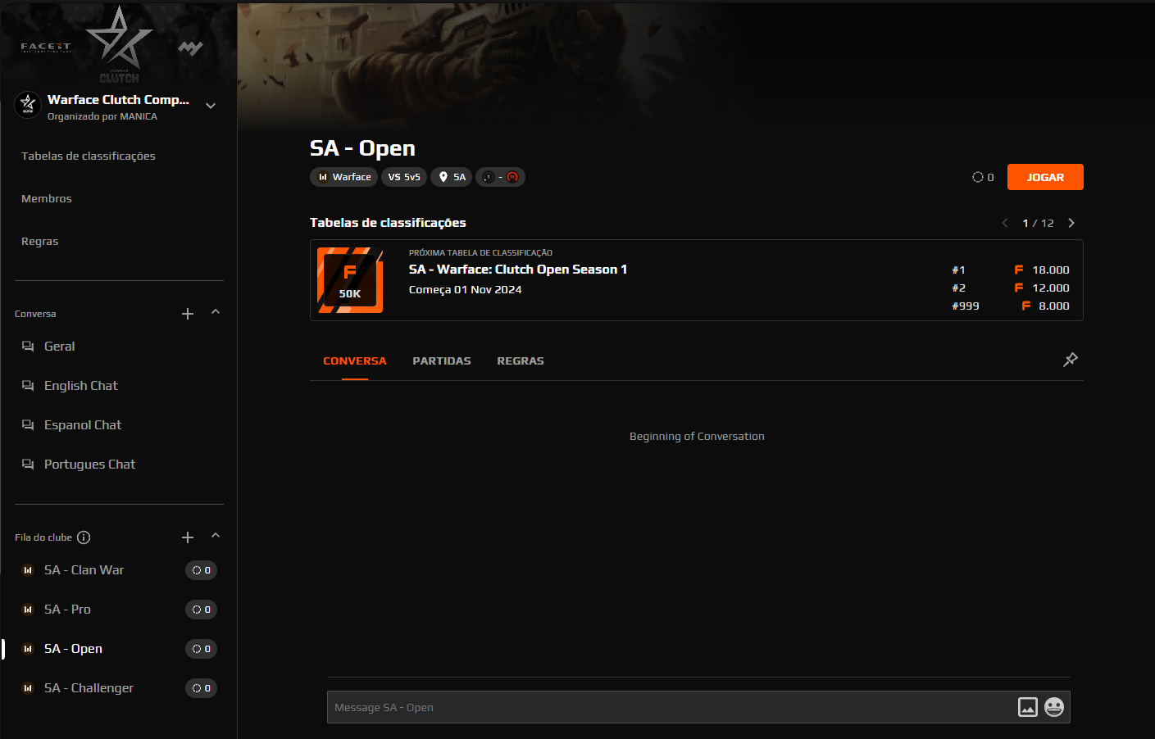Open the REGRAS tab
Screen dimensions: 1155x739
tap(521, 360)
